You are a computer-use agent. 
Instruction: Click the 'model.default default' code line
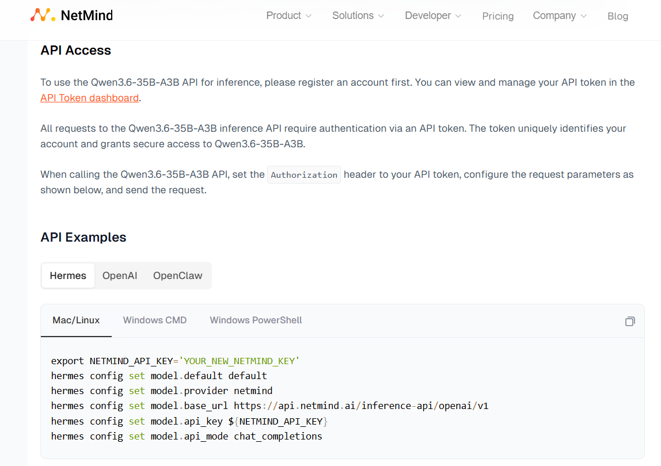coord(159,376)
